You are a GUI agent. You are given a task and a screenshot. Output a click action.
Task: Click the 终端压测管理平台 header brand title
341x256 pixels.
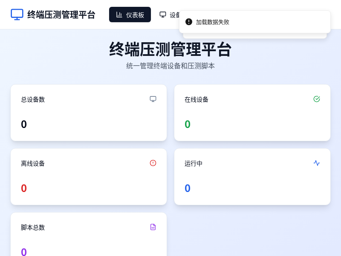(61, 15)
